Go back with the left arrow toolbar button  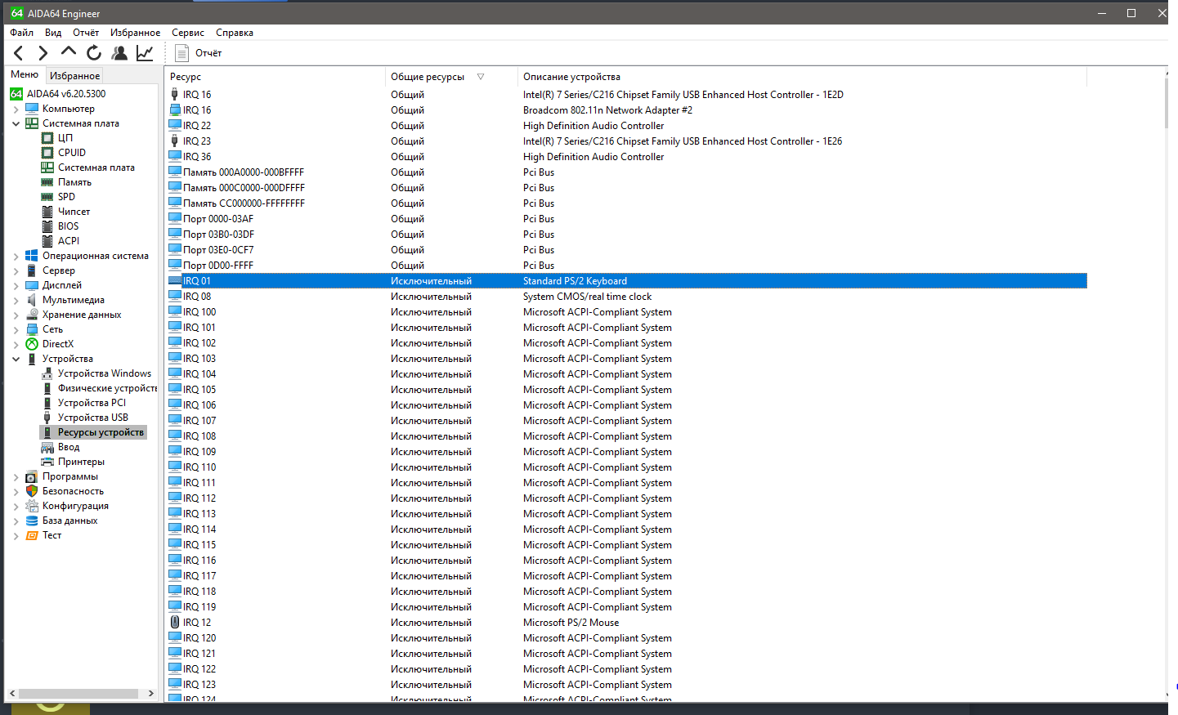pyautogui.click(x=18, y=53)
